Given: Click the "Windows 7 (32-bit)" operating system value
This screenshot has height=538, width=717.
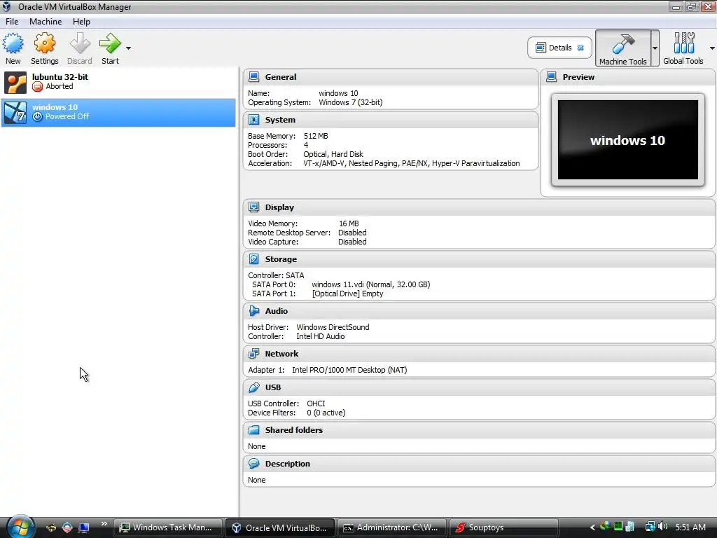Looking at the screenshot, I should (x=351, y=102).
